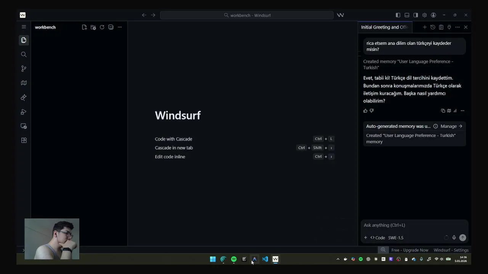The image size is (488, 274).
Task: Toggle the primary side bar layout
Action: pos(398,15)
